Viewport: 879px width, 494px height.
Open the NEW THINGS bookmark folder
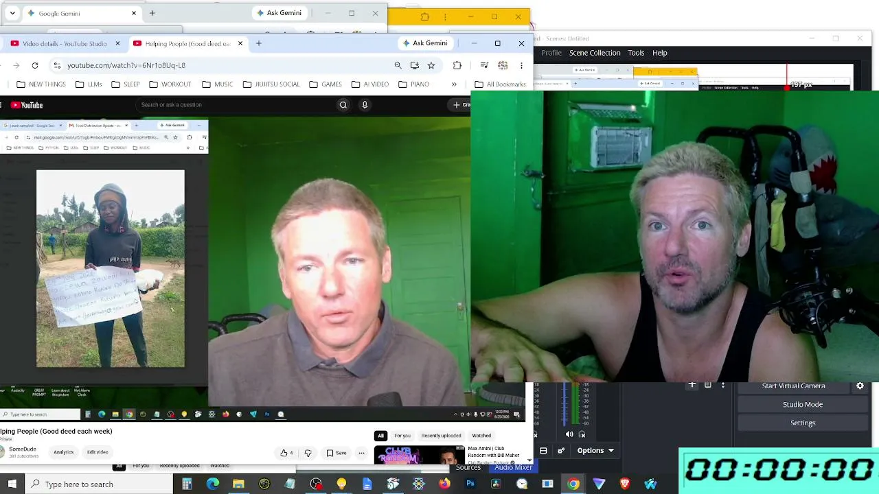tap(41, 84)
